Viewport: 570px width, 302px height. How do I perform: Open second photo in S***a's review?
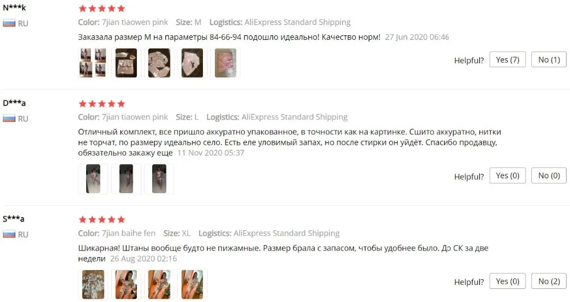click(126, 284)
